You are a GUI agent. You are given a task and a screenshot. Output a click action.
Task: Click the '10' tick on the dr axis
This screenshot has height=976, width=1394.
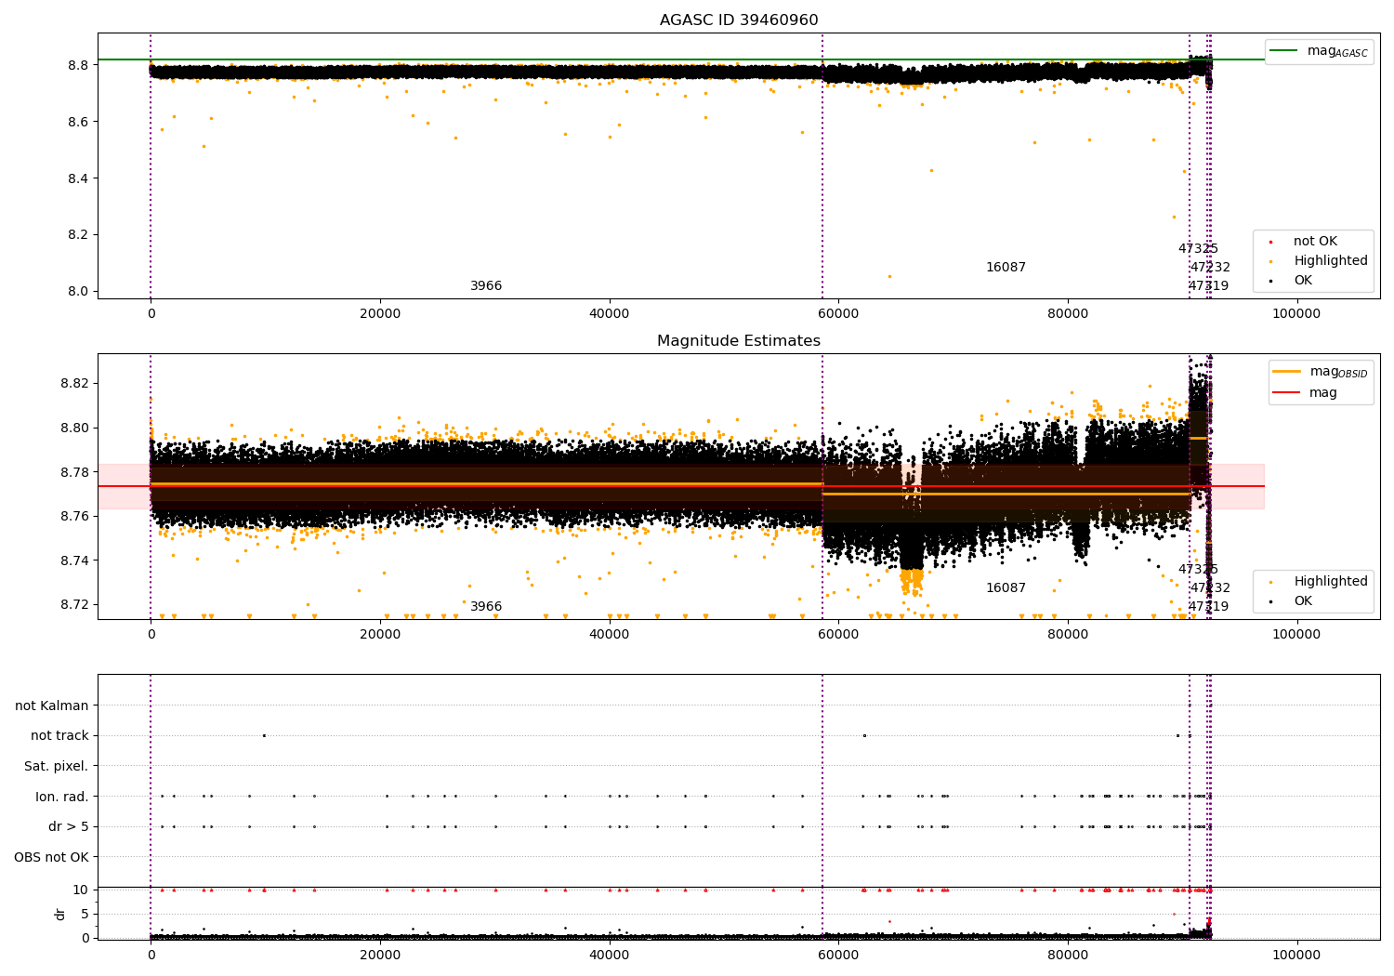click(81, 890)
